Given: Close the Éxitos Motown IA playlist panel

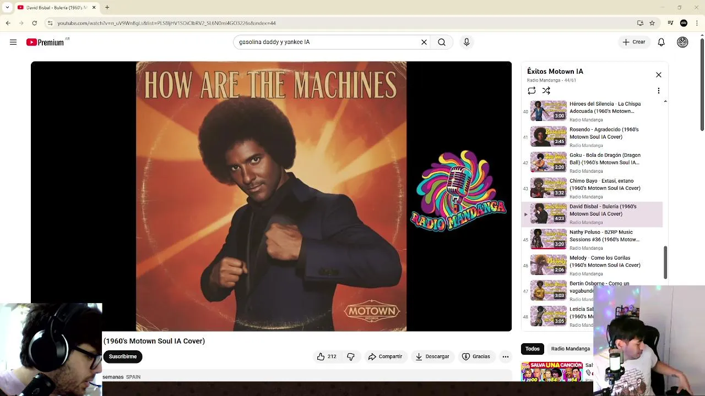Looking at the screenshot, I should pos(658,75).
